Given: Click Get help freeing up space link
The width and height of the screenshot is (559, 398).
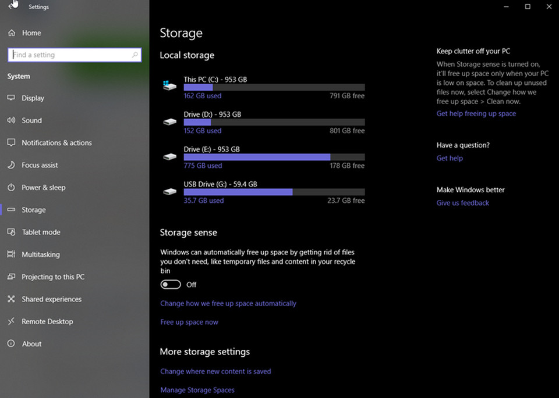Looking at the screenshot, I should coord(476,113).
